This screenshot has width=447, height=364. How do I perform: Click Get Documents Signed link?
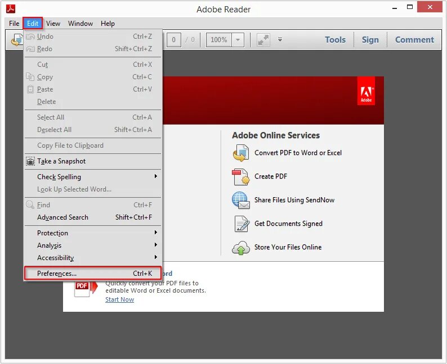tap(288, 224)
